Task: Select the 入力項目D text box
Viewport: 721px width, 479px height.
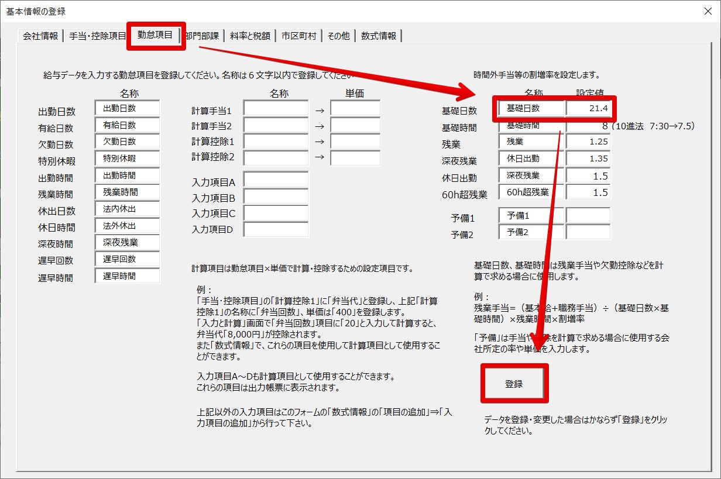Action: click(276, 230)
